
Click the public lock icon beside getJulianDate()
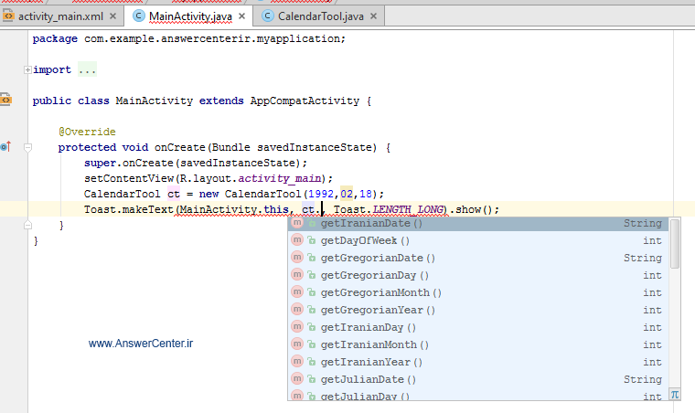click(312, 379)
